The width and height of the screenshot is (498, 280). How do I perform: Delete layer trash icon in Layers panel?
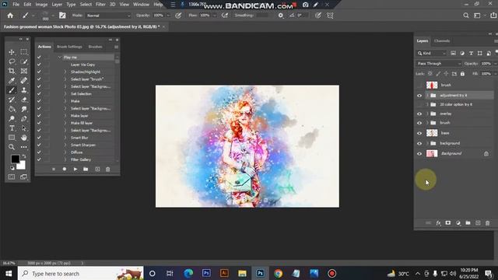(x=488, y=223)
